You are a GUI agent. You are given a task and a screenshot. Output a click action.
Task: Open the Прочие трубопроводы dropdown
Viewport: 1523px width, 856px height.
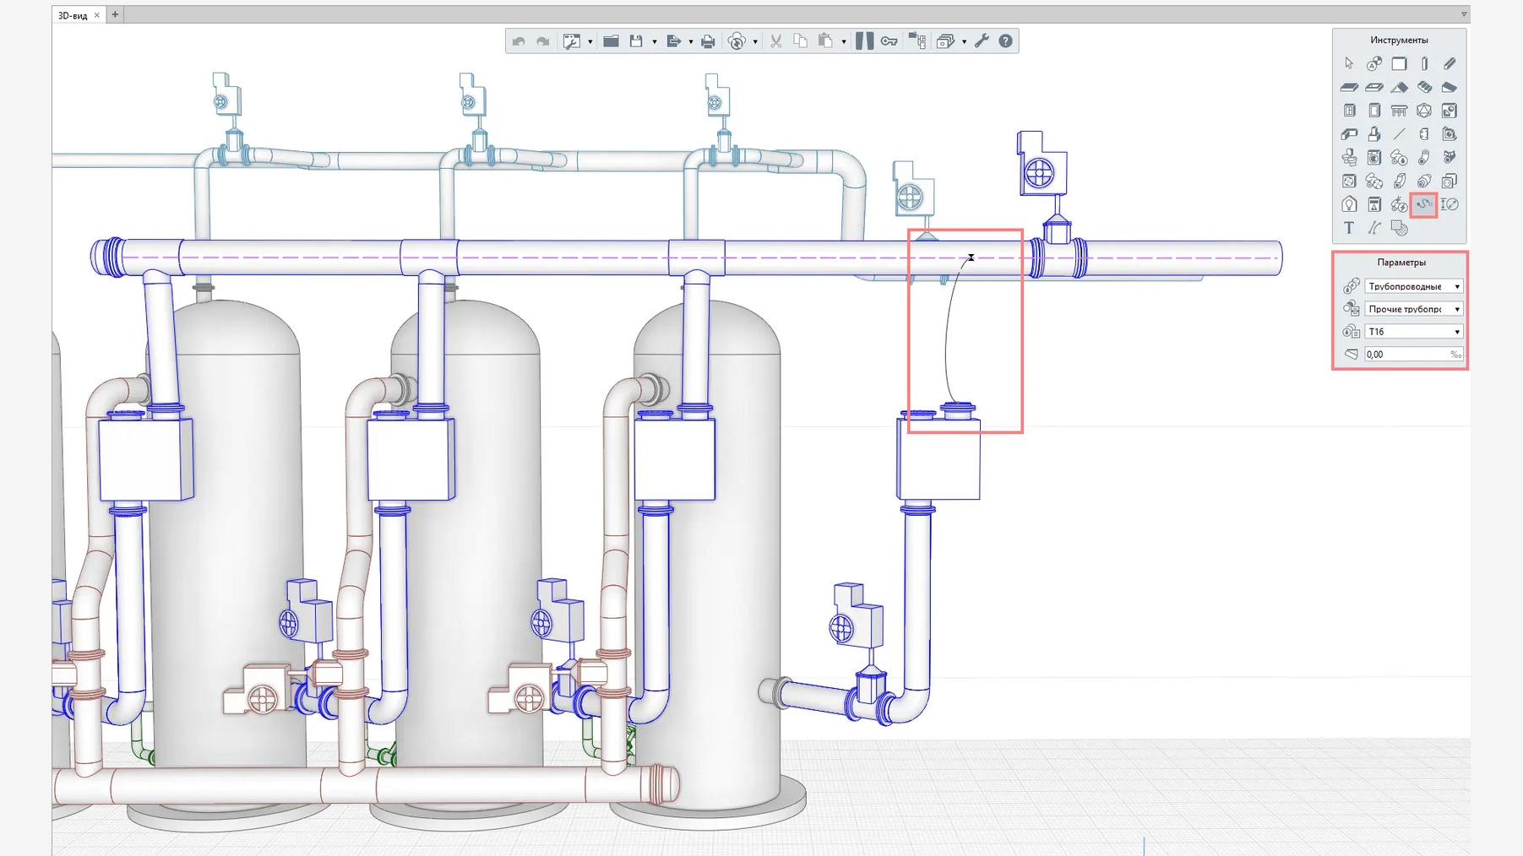pyautogui.click(x=1413, y=309)
